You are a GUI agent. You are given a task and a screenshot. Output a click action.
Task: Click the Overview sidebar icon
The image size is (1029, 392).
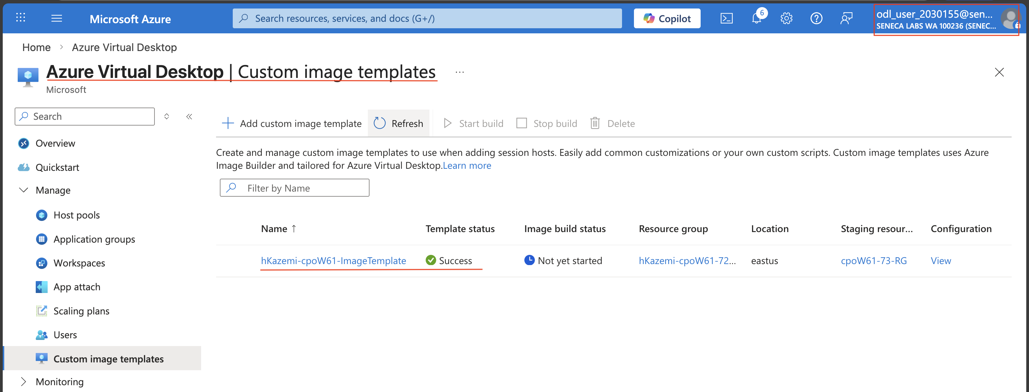23,143
